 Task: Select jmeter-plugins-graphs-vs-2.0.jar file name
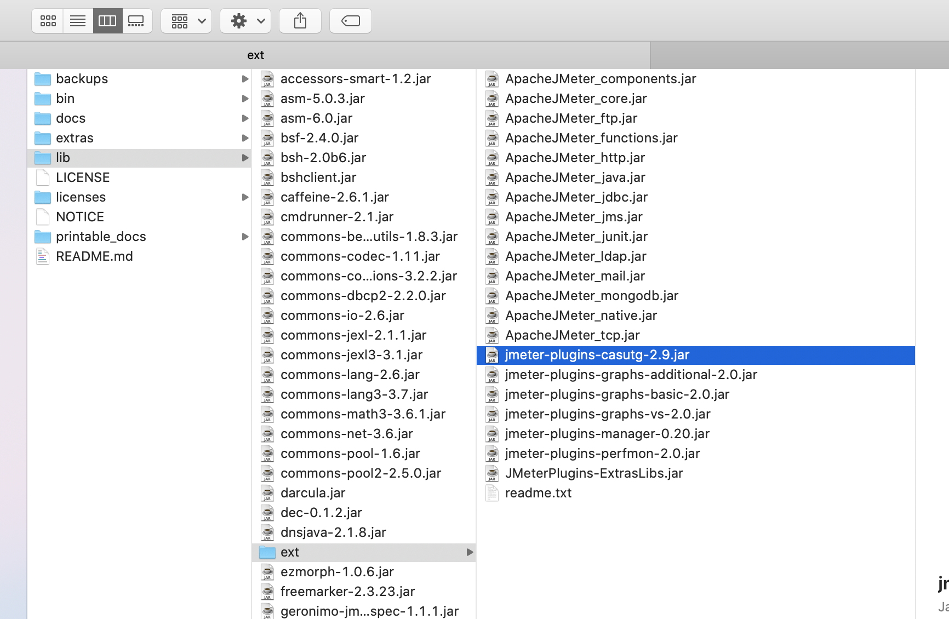608,414
